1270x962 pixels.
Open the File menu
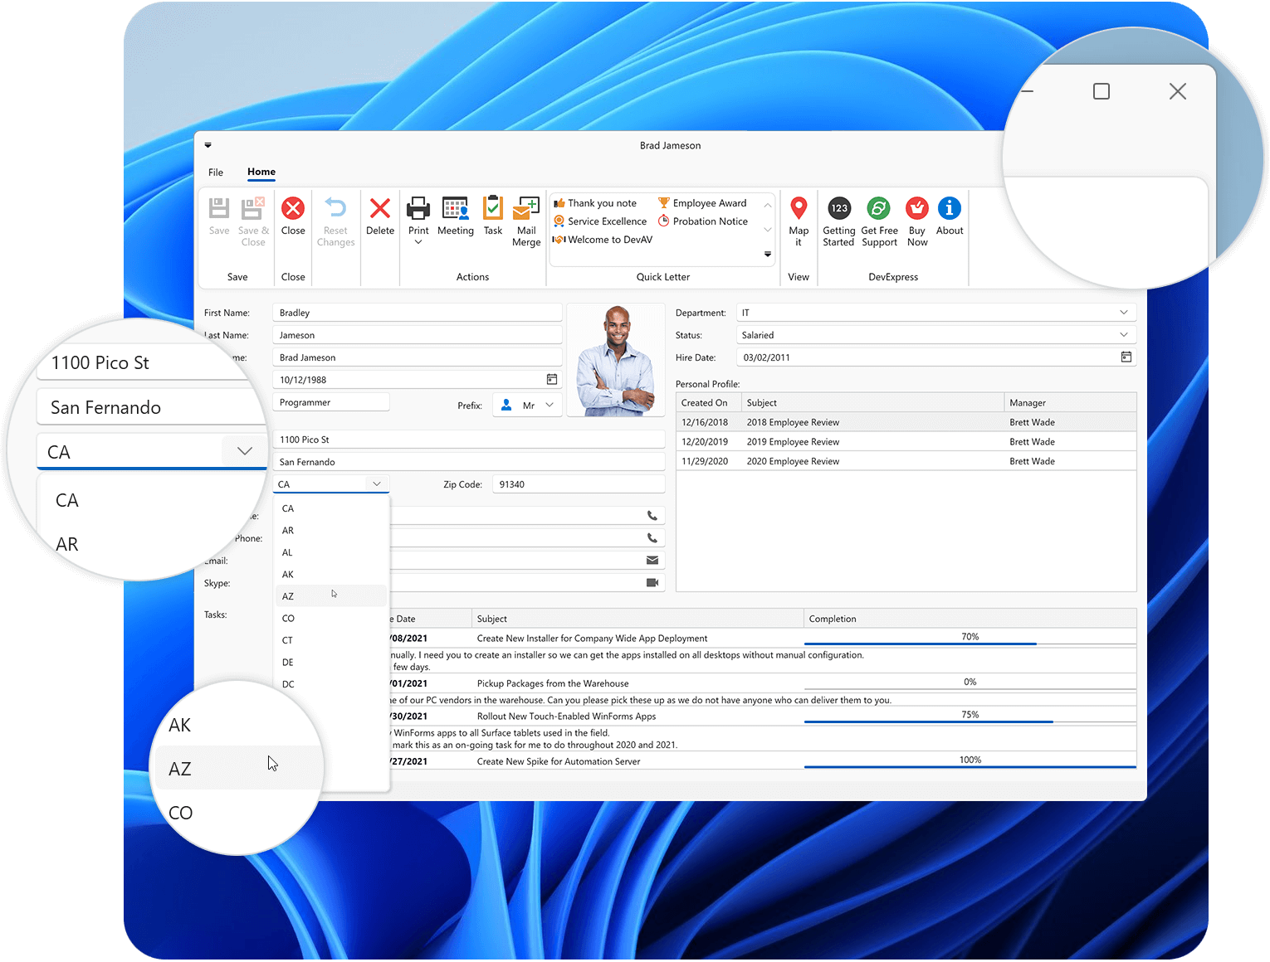[x=216, y=172]
